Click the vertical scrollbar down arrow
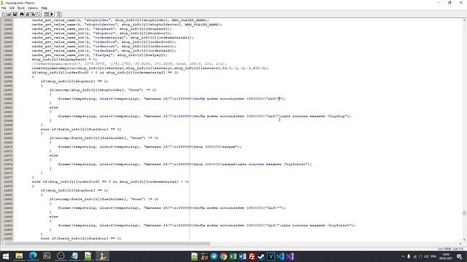This screenshot has width=467, height=262. tap(464, 239)
